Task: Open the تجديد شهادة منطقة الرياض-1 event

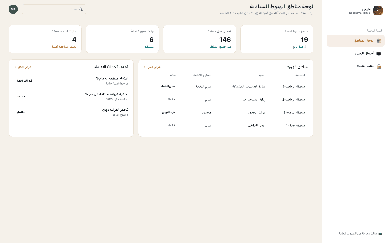Action: pos(71,96)
